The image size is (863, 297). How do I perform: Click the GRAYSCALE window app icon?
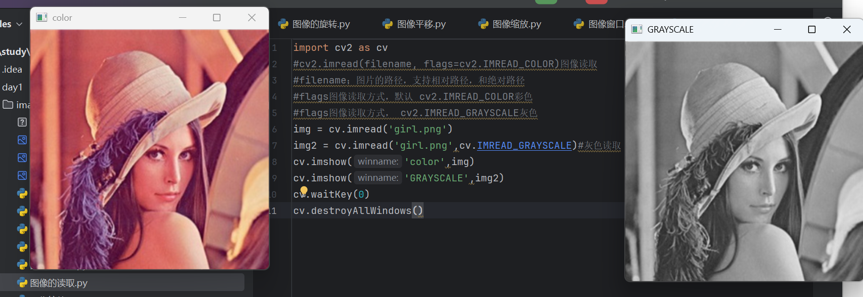click(637, 29)
